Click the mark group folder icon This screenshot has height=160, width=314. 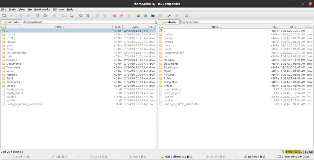coord(64,16)
